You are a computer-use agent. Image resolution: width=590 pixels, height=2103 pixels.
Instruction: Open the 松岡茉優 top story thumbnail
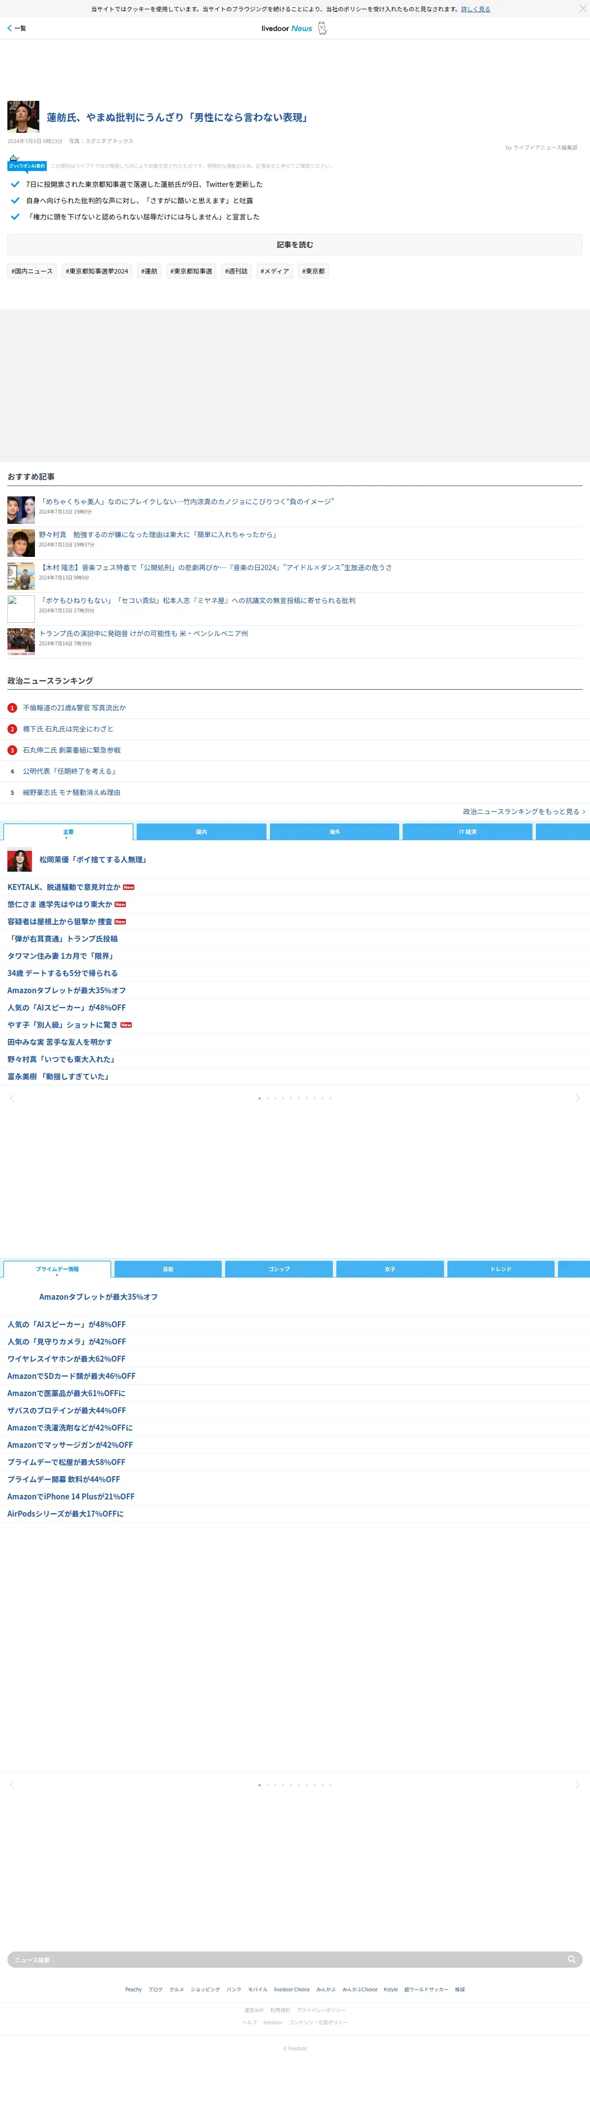(20, 860)
